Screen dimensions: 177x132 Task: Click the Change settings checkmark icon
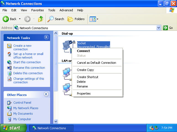click(x=9, y=79)
